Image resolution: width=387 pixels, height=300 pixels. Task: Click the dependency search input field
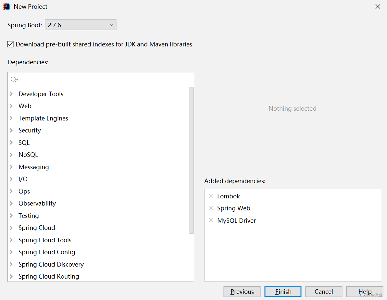[97, 79]
